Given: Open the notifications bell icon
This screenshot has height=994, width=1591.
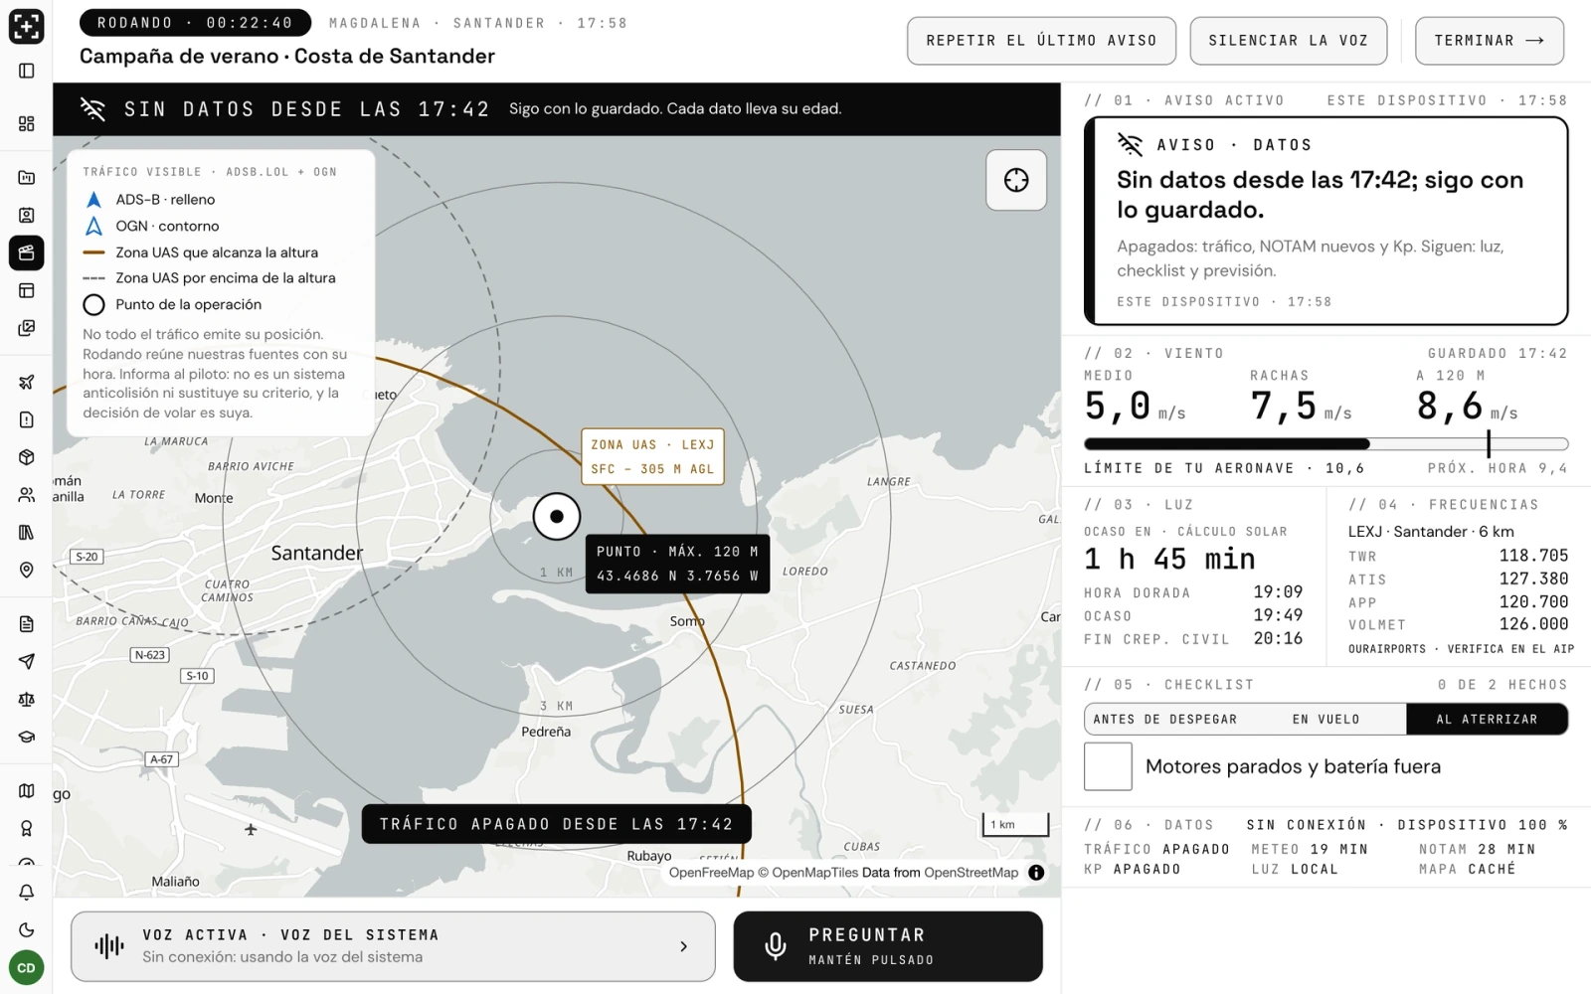Looking at the screenshot, I should coord(27,893).
